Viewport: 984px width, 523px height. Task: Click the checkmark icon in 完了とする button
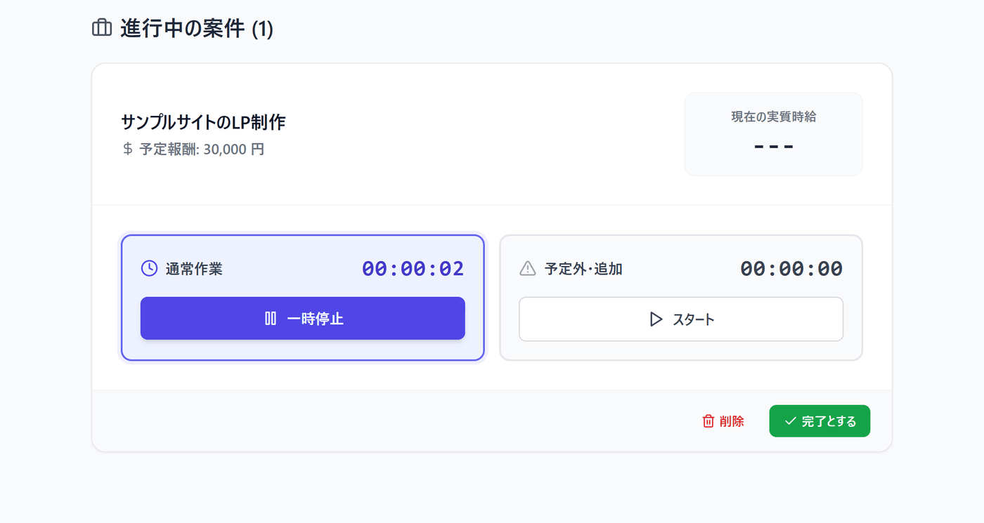click(x=790, y=421)
